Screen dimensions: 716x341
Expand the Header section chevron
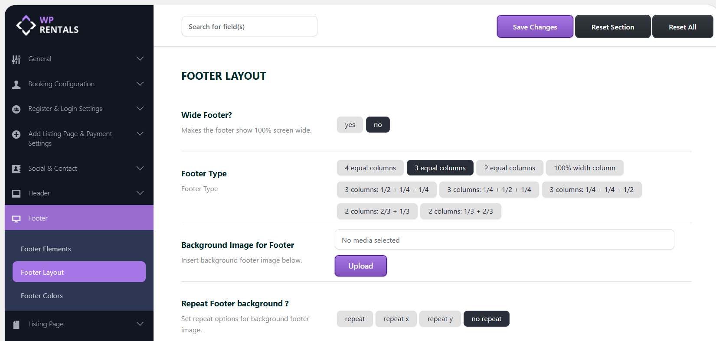pos(140,193)
